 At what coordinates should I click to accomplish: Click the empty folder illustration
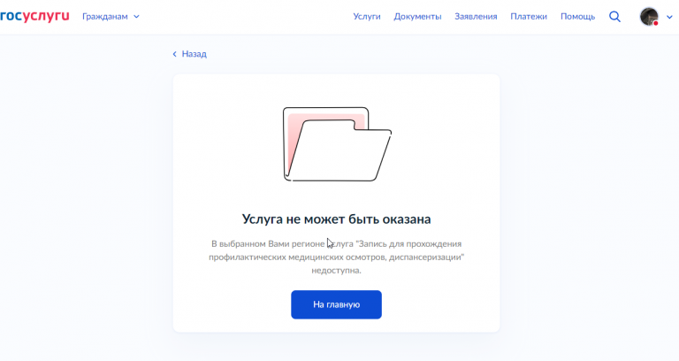pyautogui.click(x=337, y=144)
